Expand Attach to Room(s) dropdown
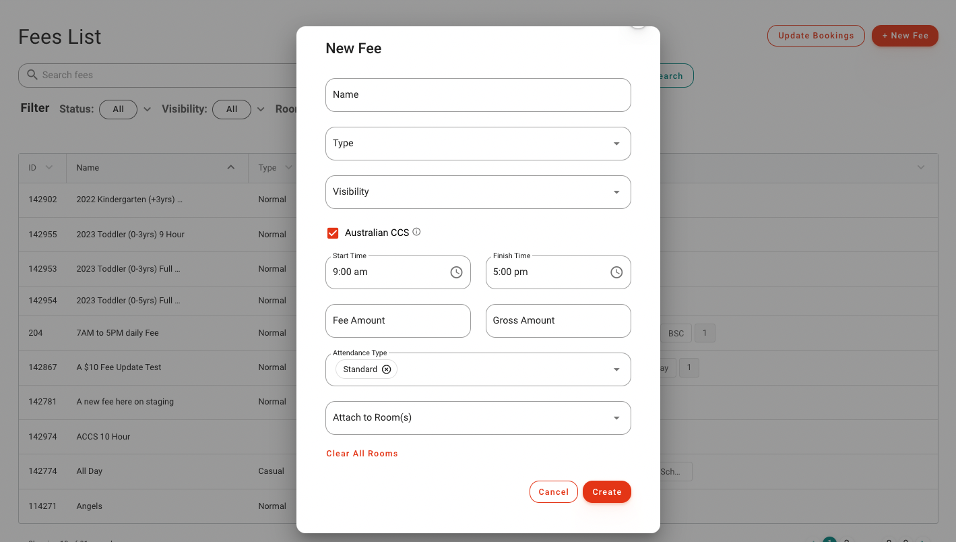The image size is (956, 542). 616,418
